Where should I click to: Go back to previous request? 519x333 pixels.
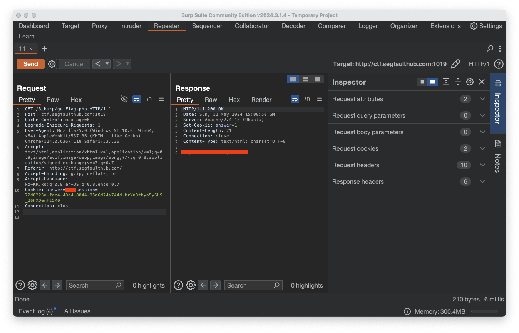point(98,64)
